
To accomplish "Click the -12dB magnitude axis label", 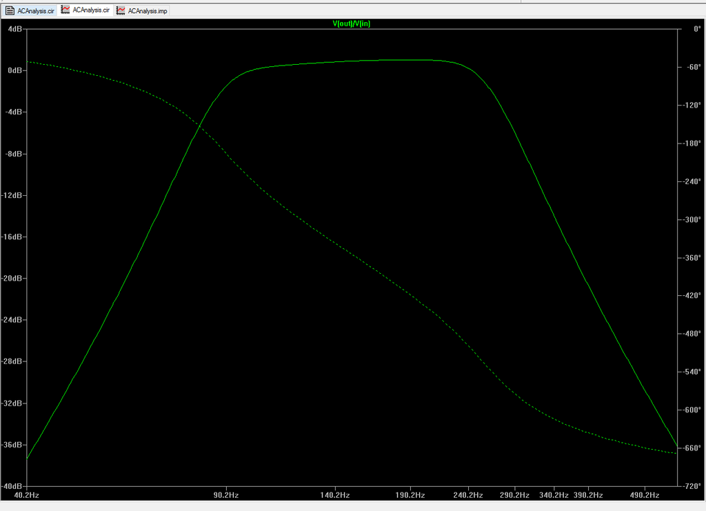I will (12, 195).
